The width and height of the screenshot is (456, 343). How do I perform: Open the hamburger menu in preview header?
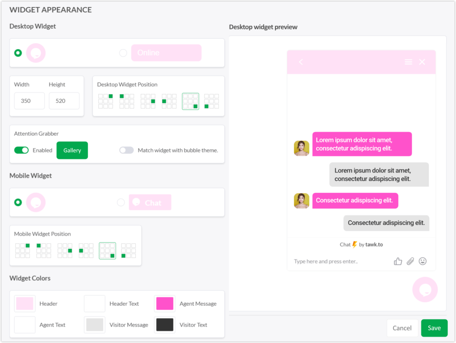[x=408, y=62]
